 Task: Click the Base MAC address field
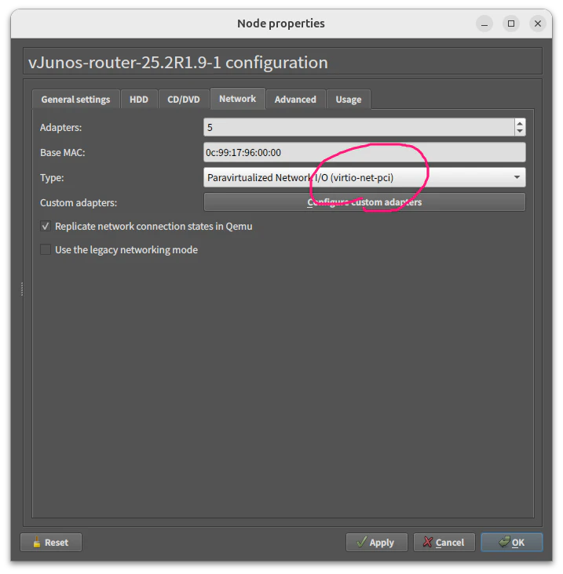(x=364, y=152)
